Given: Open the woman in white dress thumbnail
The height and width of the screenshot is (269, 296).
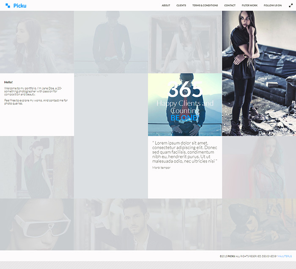Looking at the screenshot, I should [x=185, y=42].
